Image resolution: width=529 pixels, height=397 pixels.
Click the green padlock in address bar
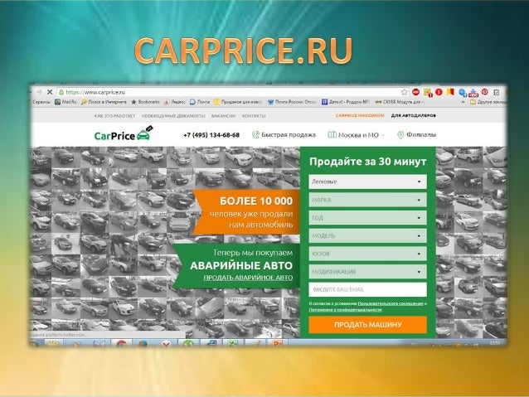61,92
